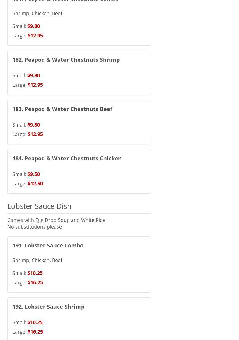This screenshot has height=340, width=239.
Task: Click the $12.95 large price in the topmost card
Action: pyautogui.click(x=35, y=36)
